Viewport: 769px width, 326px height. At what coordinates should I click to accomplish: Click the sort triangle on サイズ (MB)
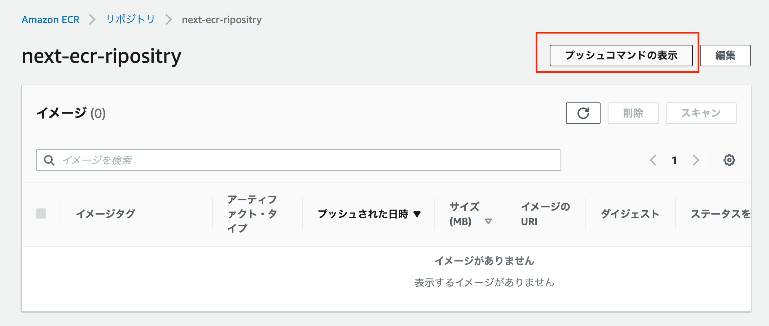pyautogui.click(x=489, y=222)
